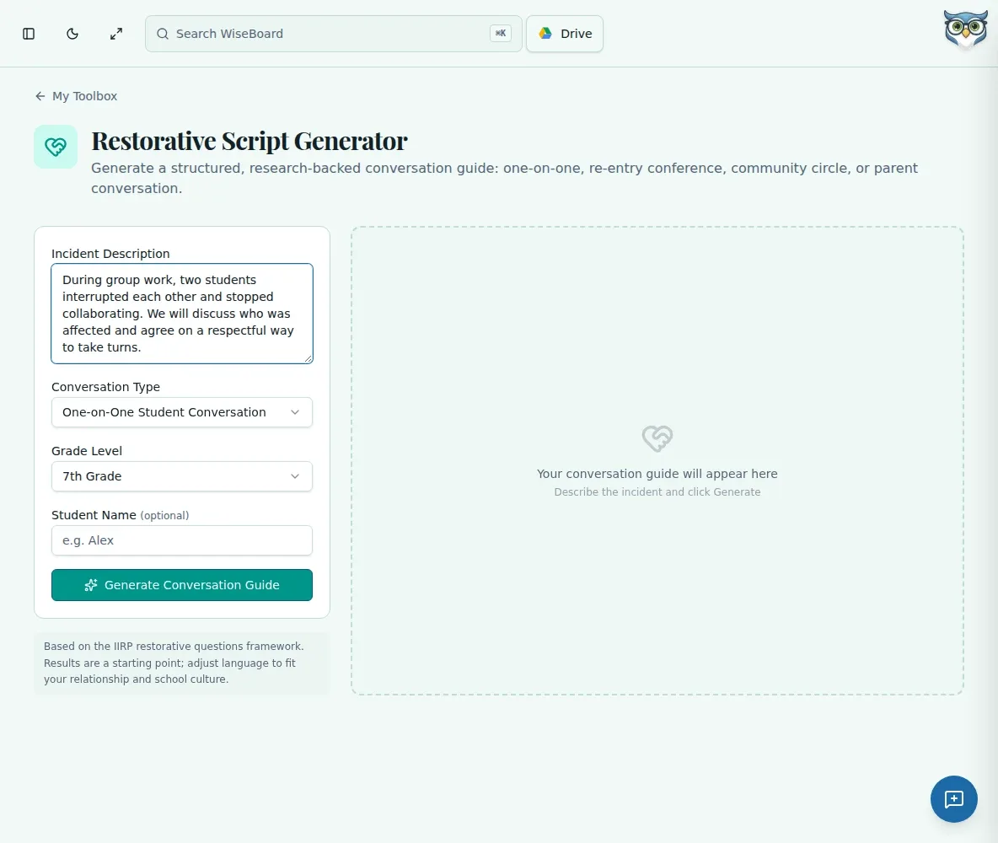Click the ⌘K shortcut badge
Image resolution: width=998 pixels, height=843 pixels.
tap(501, 33)
